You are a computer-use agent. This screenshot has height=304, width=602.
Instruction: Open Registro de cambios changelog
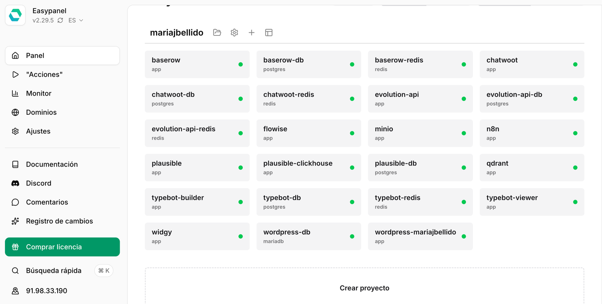pos(62,221)
